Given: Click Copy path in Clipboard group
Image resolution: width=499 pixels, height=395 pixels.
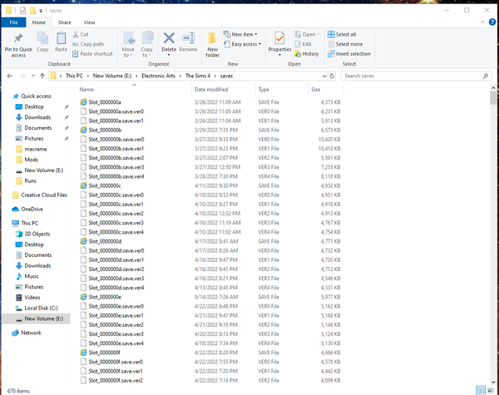Looking at the screenshot, I should (88, 44).
